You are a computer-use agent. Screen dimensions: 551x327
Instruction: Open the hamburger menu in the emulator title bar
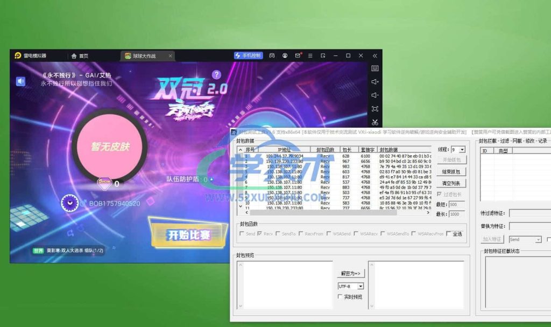pos(310,55)
